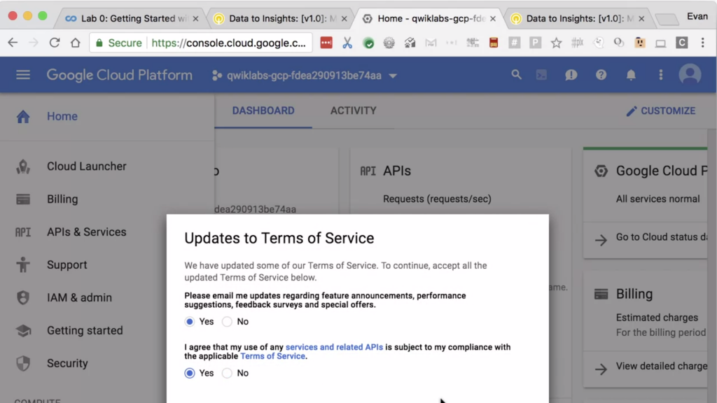Image resolution: width=717 pixels, height=403 pixels.
Task: Select No for Terms of Service agreement
Action: coord(227,374)
